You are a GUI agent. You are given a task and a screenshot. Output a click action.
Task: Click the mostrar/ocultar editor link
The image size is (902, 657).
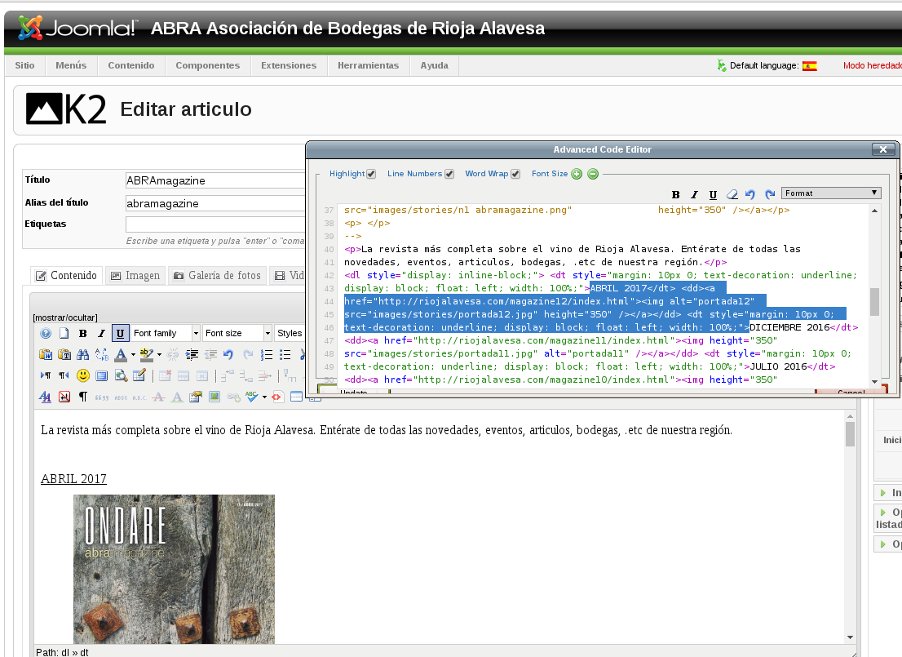point(65,317)
